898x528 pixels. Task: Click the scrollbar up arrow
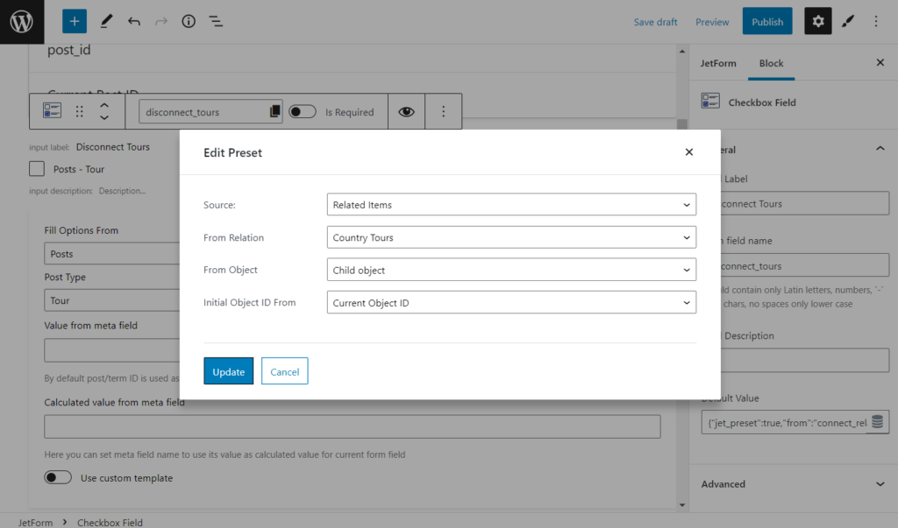click(681, 52)
